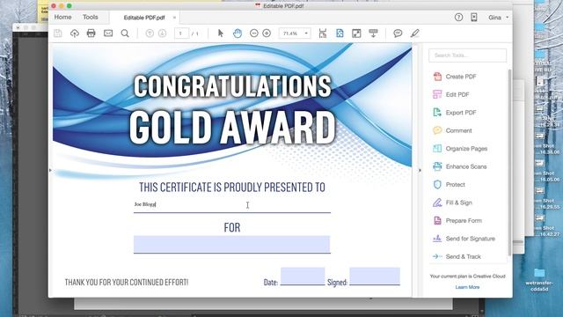The height and width of the screenshot is (317, 563).
Task: Click the fit width scrolling icon
Action: (323, 33)
